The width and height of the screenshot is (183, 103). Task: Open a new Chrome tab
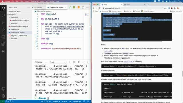coord(148,5)
